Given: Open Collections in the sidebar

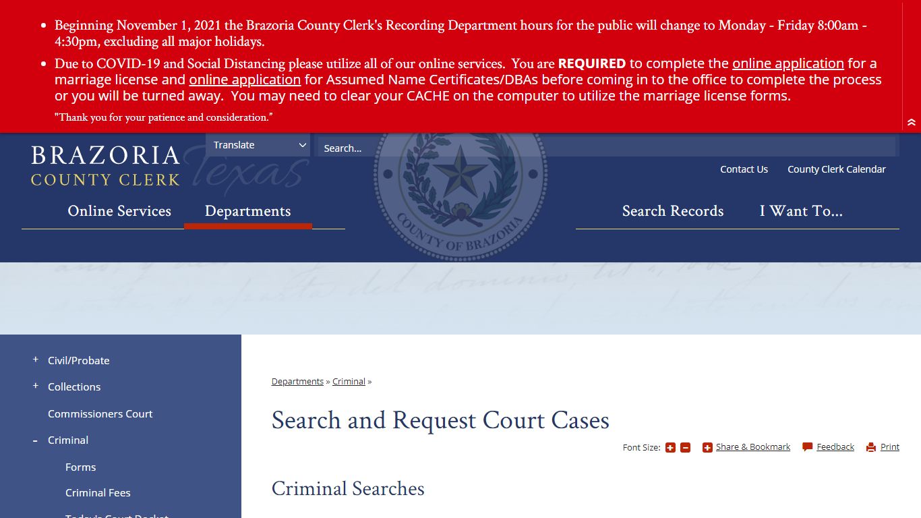Looking at the screenshot, I should 74,386.
